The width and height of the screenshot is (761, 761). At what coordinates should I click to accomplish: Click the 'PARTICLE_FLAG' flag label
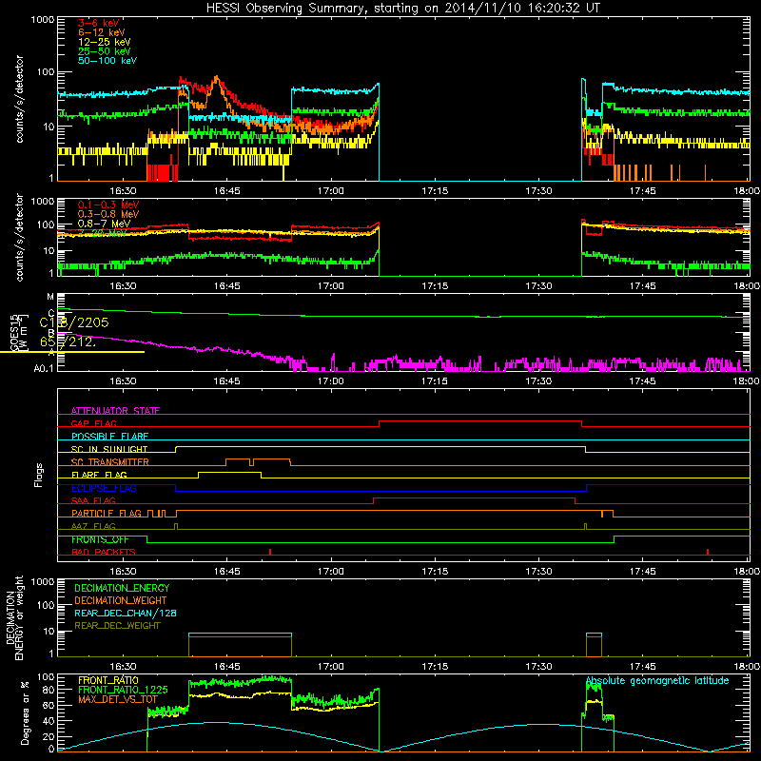click(107, 513)
